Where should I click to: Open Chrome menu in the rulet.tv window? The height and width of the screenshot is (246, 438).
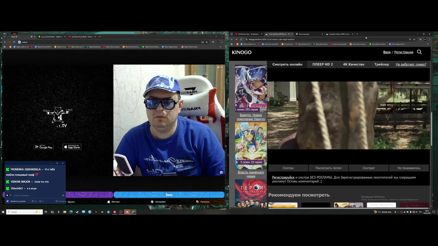[x=222, y=42]
